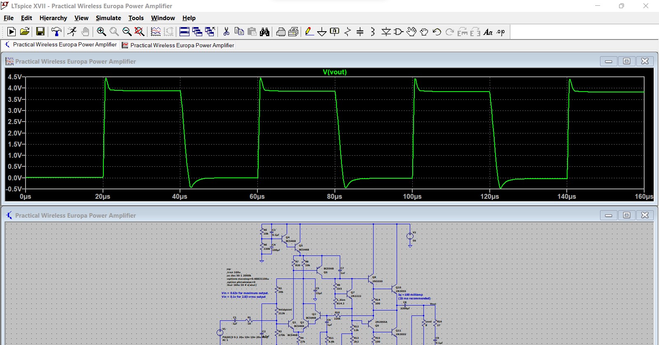
Task: Click the running man Halt icon
Action: pyautogui.click(x=72, y=32)
